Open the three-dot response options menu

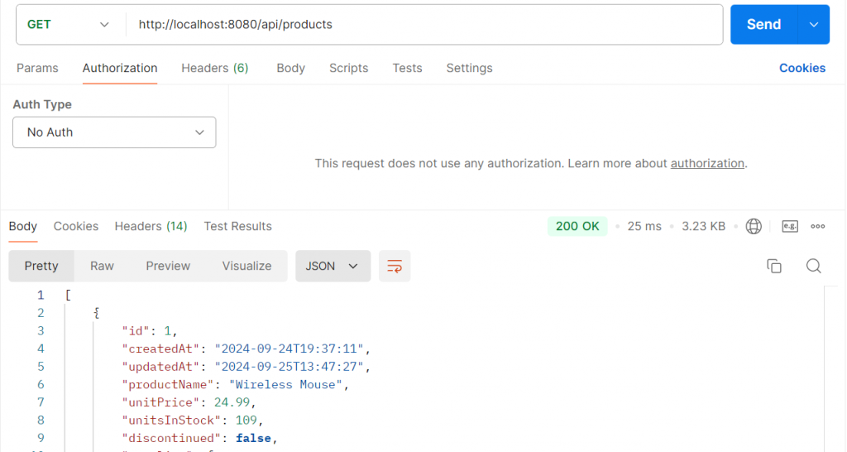(818, 227)
